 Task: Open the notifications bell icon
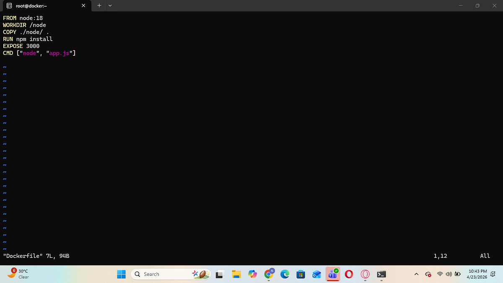(x=493, y=274)
